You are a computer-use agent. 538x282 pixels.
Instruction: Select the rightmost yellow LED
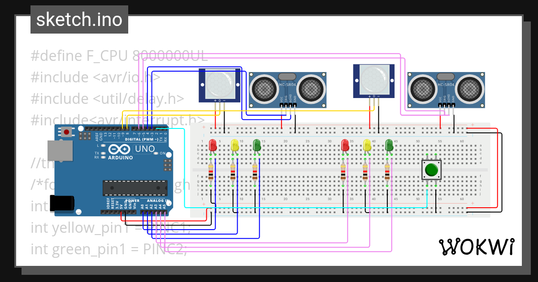tap(367, 145)
